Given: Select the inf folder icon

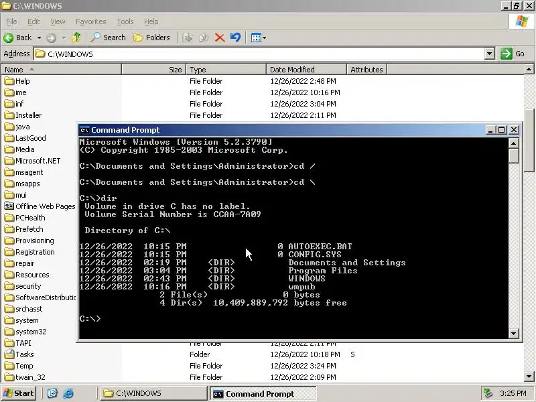Looking at the screenshot, I should pos(9,104).
